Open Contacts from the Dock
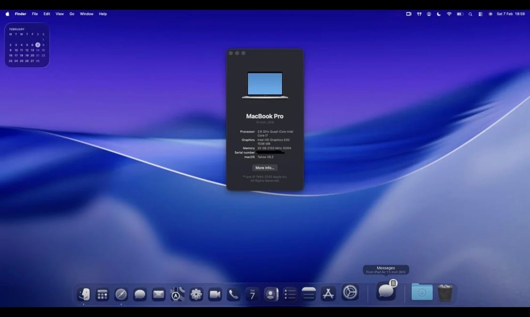 click(x=271, y=295)
